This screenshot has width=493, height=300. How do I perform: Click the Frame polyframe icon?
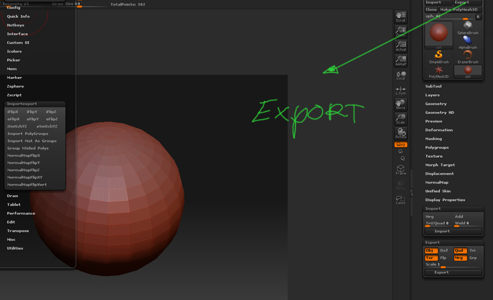[x=401, y=170]
